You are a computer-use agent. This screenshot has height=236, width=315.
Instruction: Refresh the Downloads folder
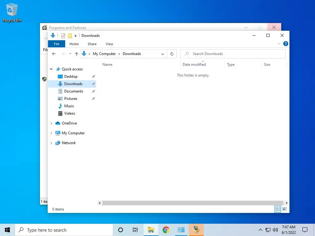pyautogui.click(x=172, y=54)
